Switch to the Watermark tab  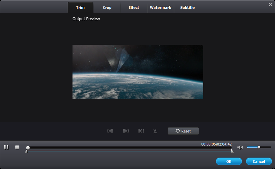coord(160,8)
